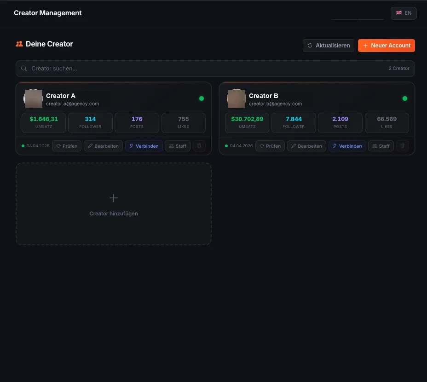Open the EN language selector
427x382 pixels.
click(x=404, y=13)
